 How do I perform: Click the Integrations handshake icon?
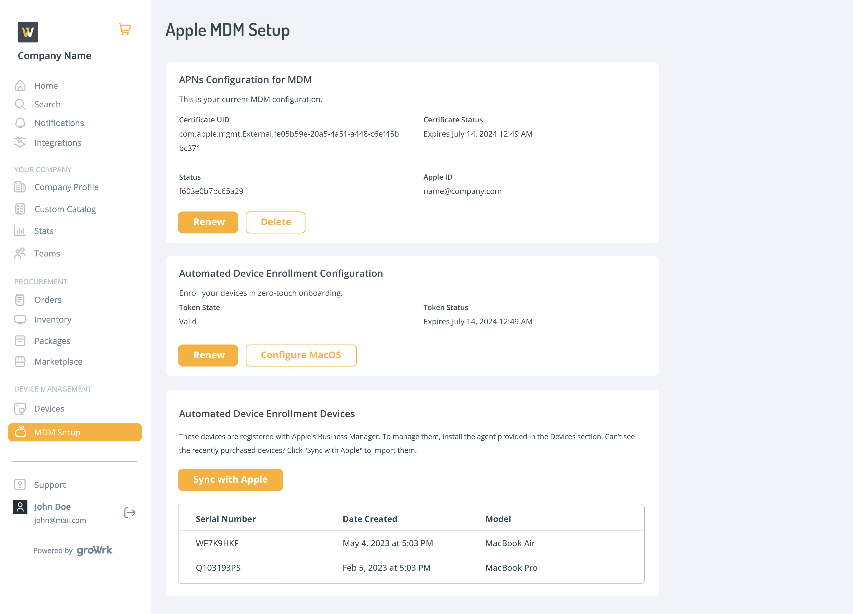click(x=20, y=142)
